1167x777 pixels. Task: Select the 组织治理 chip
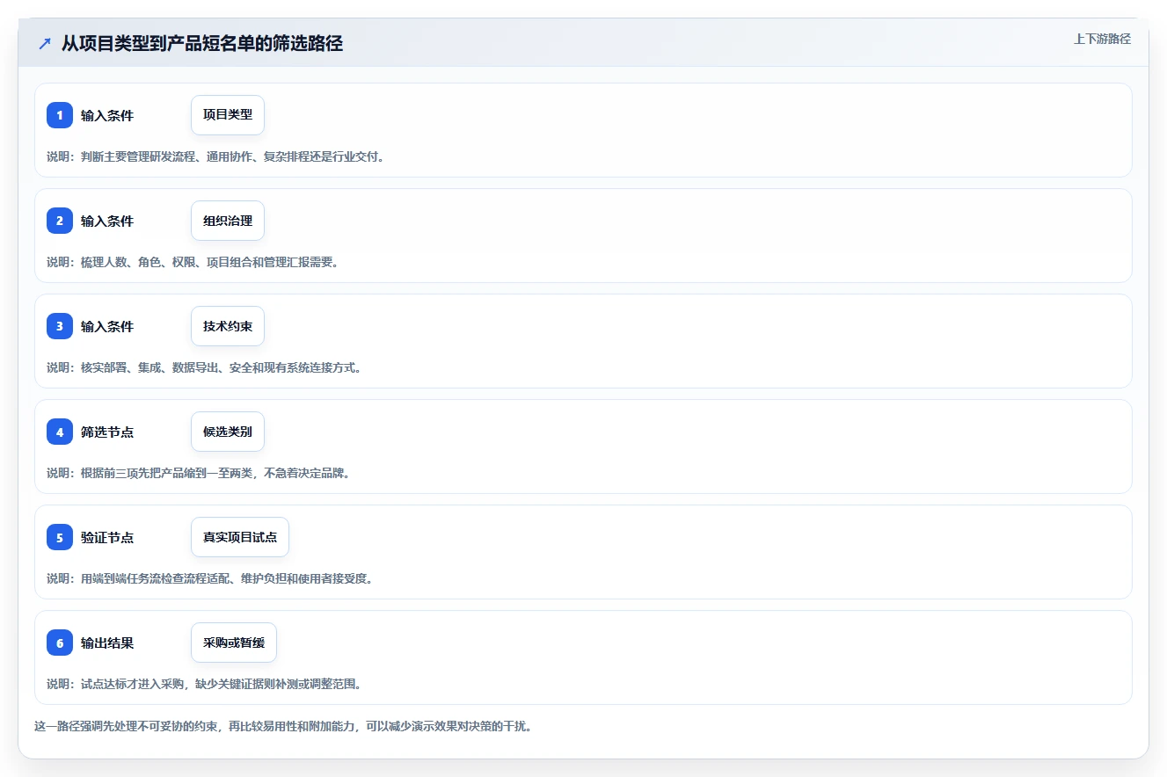click(228, 221)
